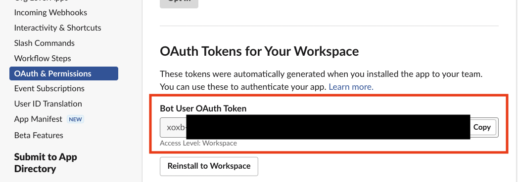Focus the Bot User OAuth Token field
518x182 pixels.
point(329,127)
